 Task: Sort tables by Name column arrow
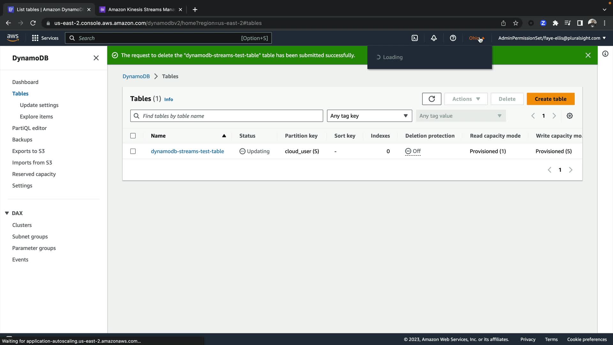pyautogui.click(x=224, y=136)
